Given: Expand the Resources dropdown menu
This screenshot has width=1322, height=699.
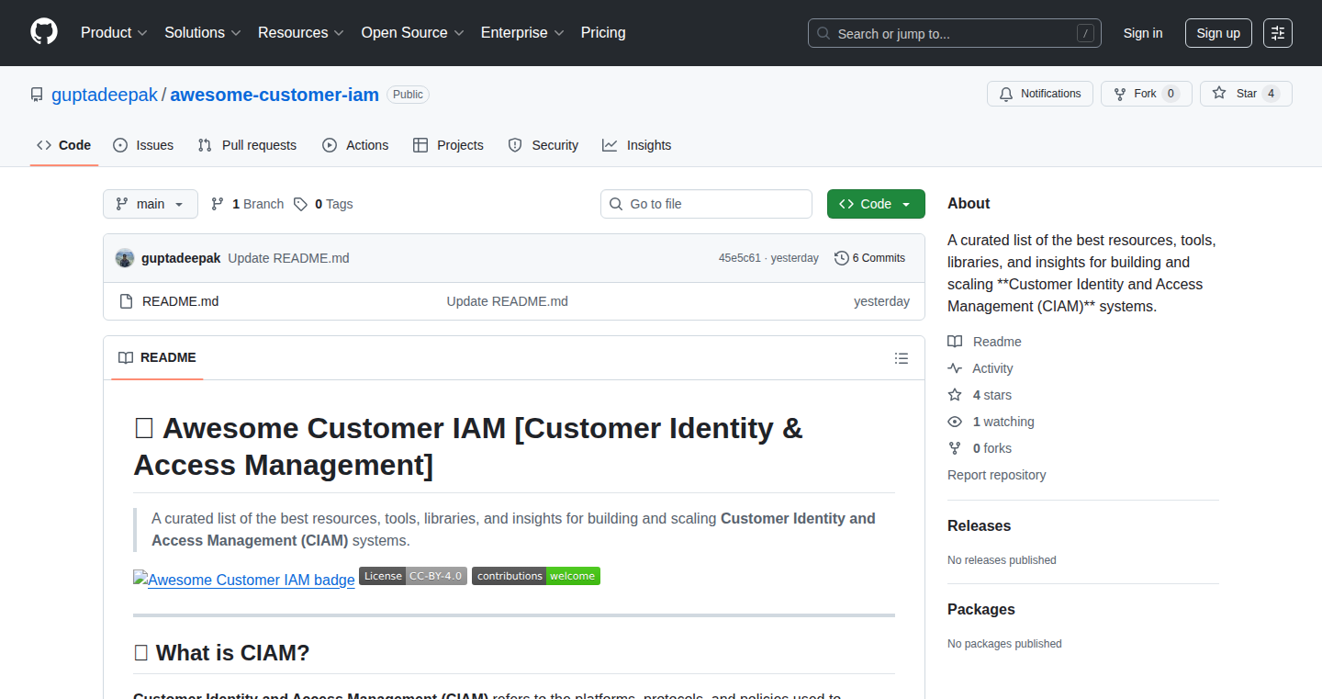Looking at the screenshot, I should (x=301, y=33).
